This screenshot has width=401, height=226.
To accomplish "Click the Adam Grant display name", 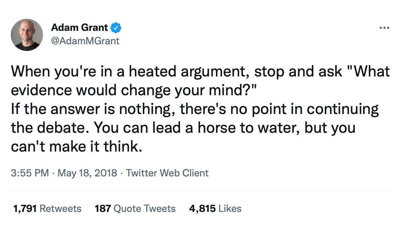I will (79, 27).
